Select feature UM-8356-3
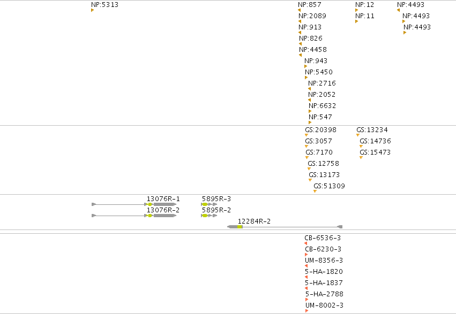This screenshot has height=314, width=456. point(324,261)
